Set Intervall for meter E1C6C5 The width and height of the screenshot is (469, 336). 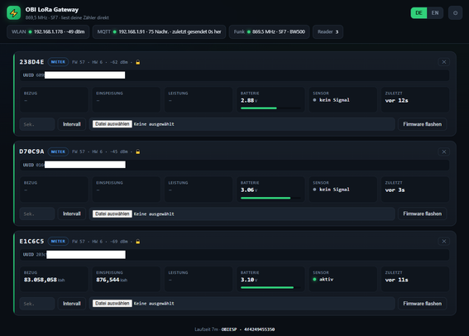[72, 304]
